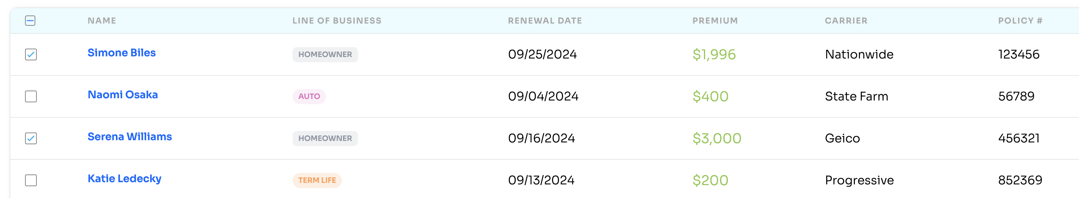Open Naomi Osaka profile link
The image size is (1079, 198).
123,95
